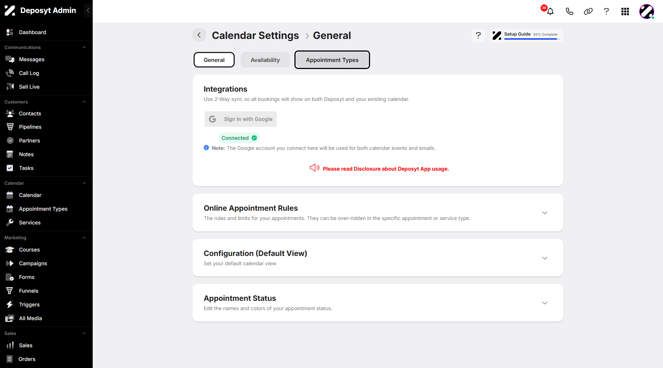The image size is (663, 368).
Task: Go back using the arrow next to Calendar Settings
Action: [x=199, y=35]
